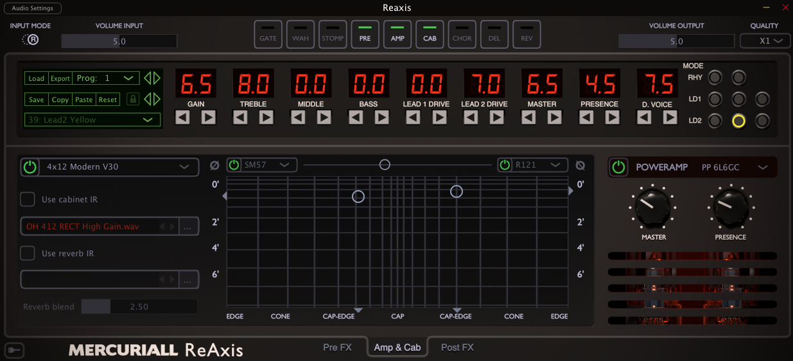Decrease GAIN with left arrow

pos(183,118)
